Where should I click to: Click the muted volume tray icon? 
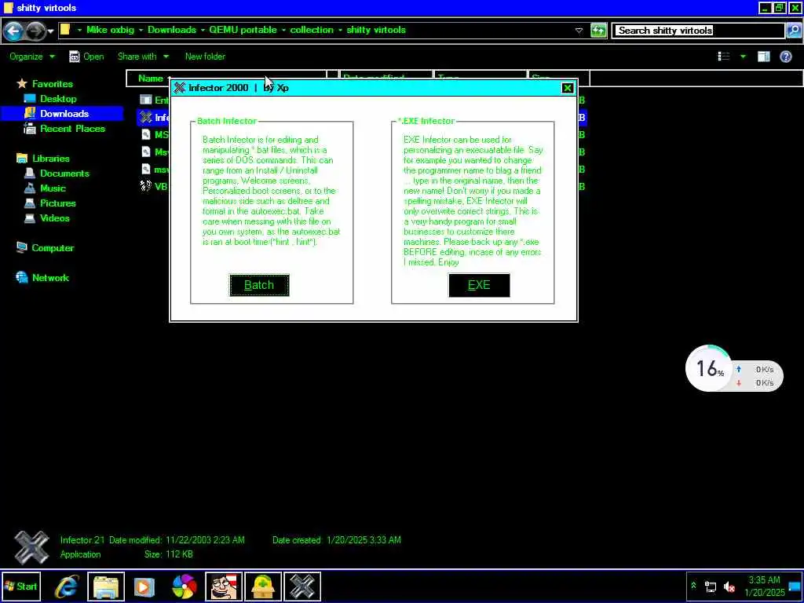click(x=729, y=586)
